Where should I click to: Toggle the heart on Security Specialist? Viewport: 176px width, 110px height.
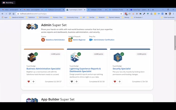point(115,82)
